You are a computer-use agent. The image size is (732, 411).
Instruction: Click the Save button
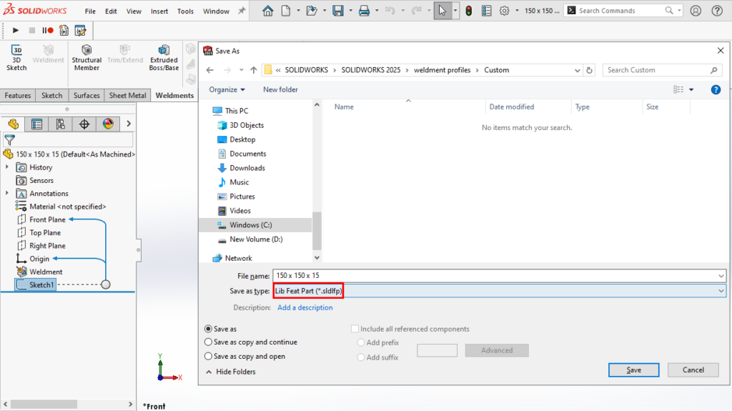633,370
